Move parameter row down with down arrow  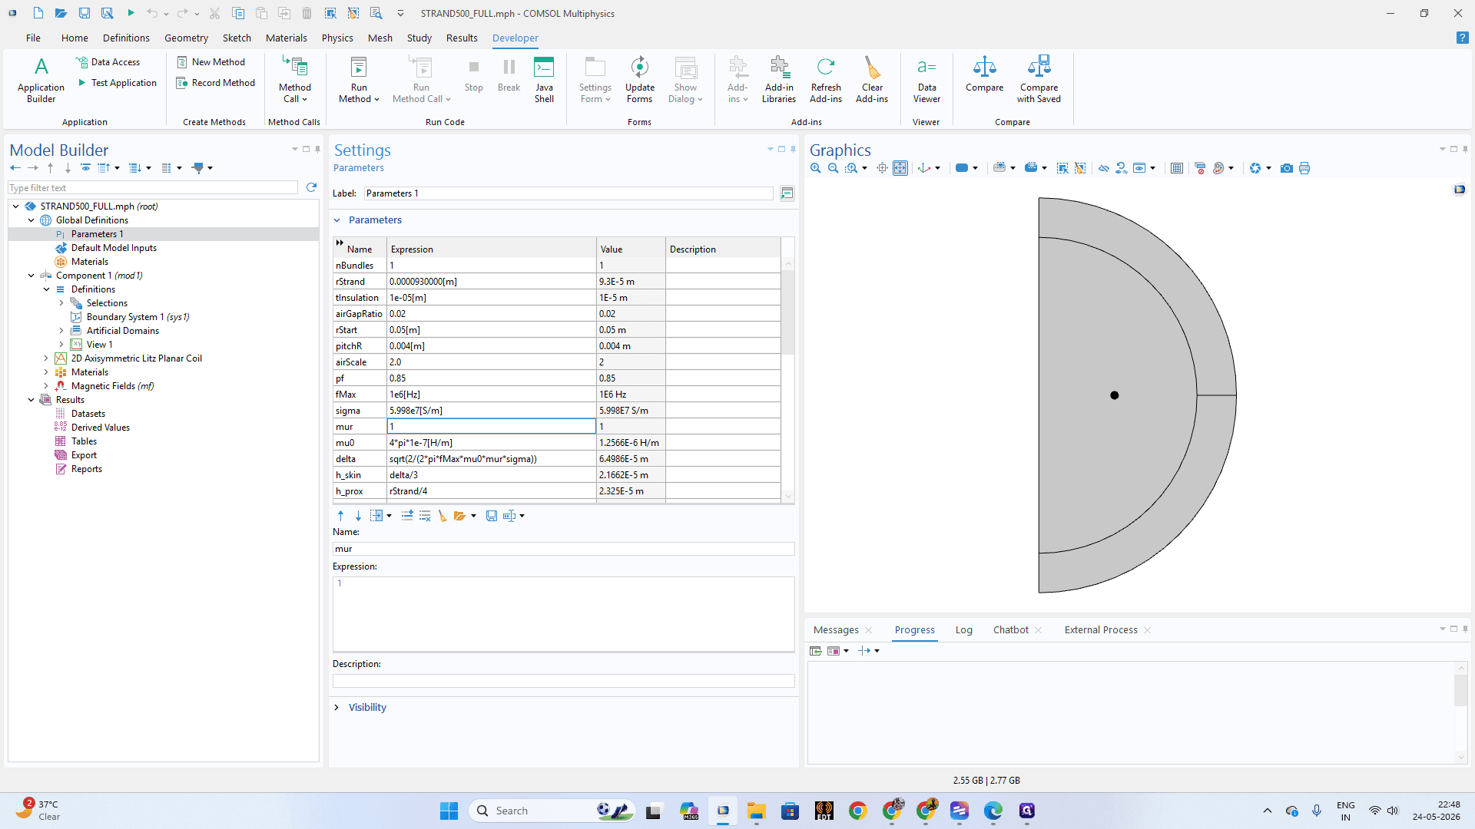click(x=358, y=516)
